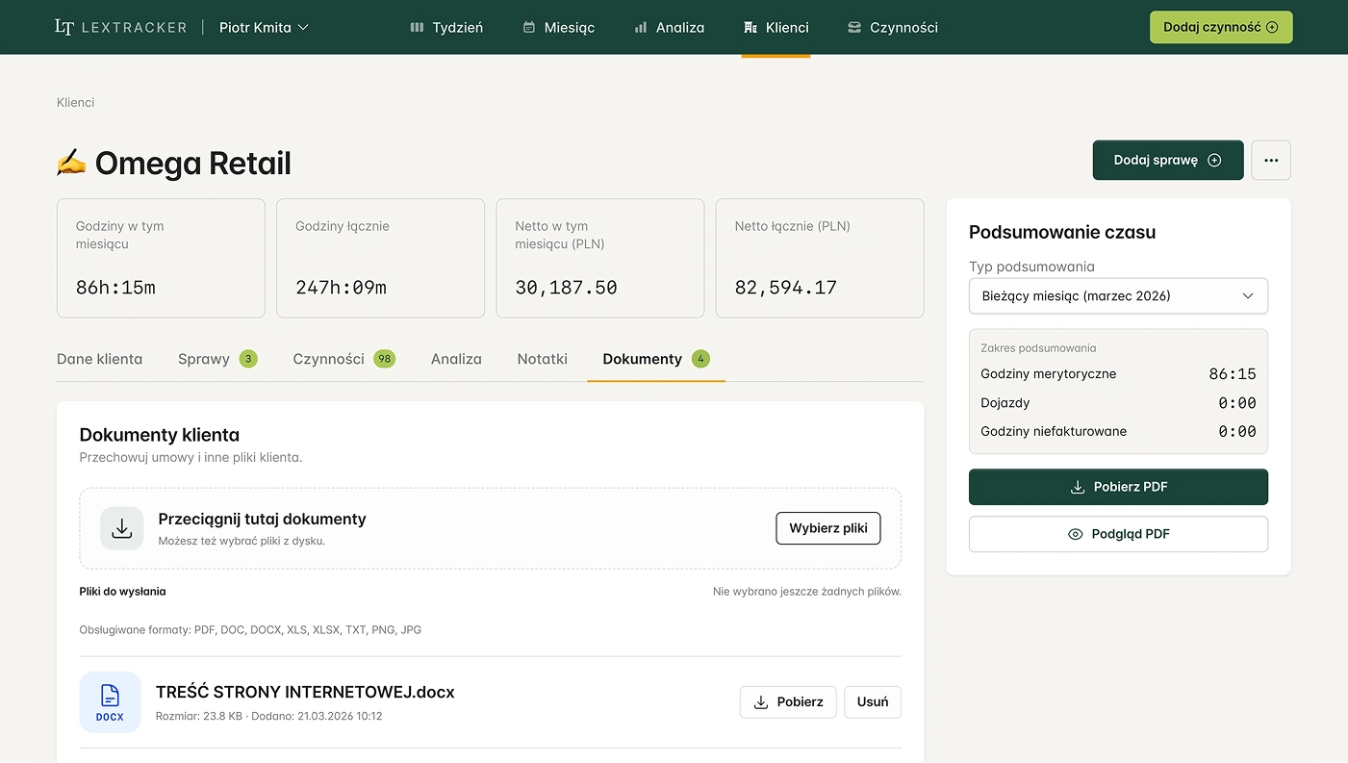1348x763 pixels.
Task: Open the Analiza bar chart icon
Action: coord(640,27)
